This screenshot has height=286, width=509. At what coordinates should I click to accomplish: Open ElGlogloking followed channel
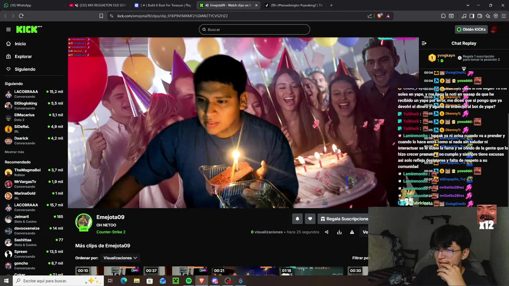[34, 106]
